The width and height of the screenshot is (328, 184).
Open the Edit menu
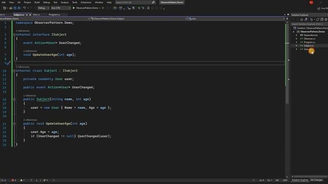[4, 2]
